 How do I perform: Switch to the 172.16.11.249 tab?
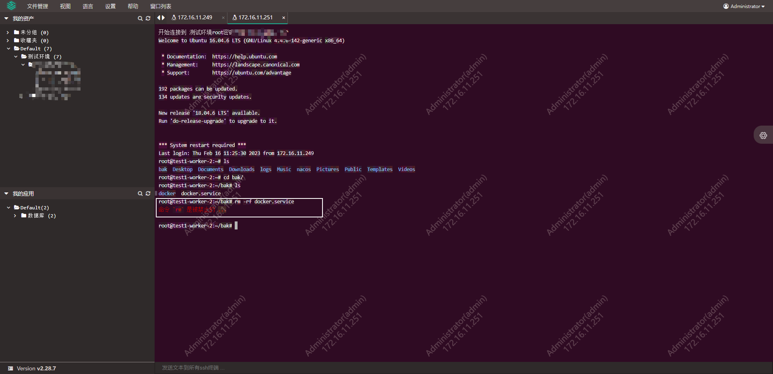pyautogui.click(x=195, y=17)
